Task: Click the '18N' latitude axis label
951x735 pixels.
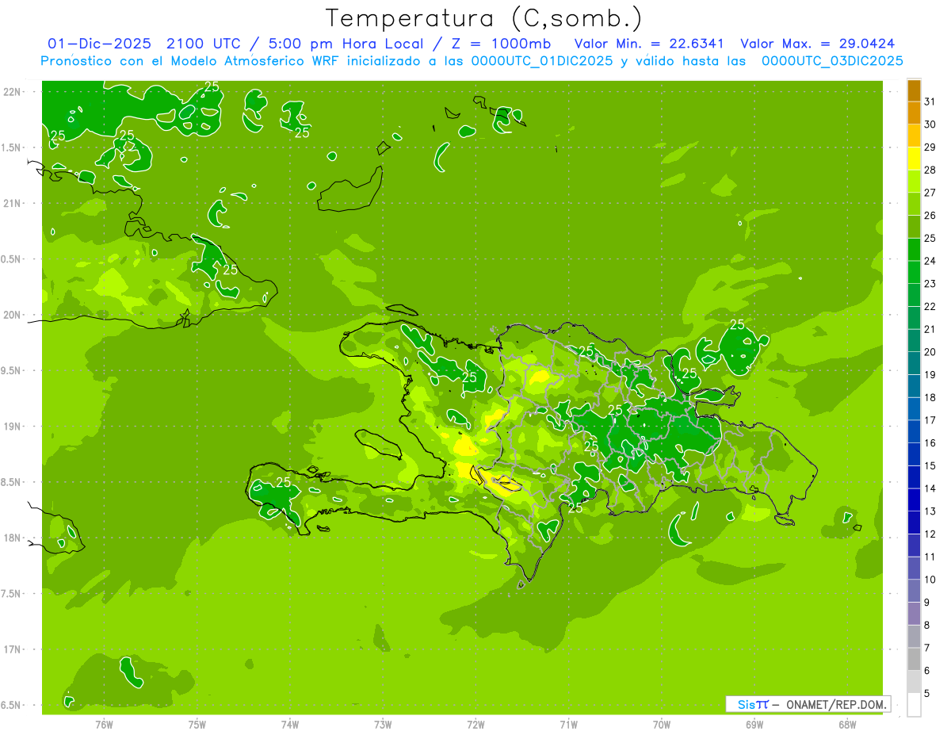Action: click(12, 538)
